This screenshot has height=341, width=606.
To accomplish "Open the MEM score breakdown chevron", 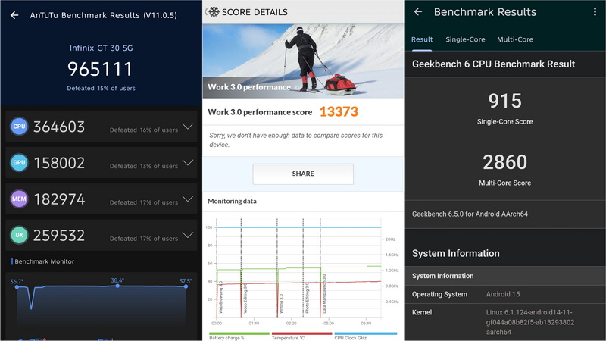I will point(188,199).
